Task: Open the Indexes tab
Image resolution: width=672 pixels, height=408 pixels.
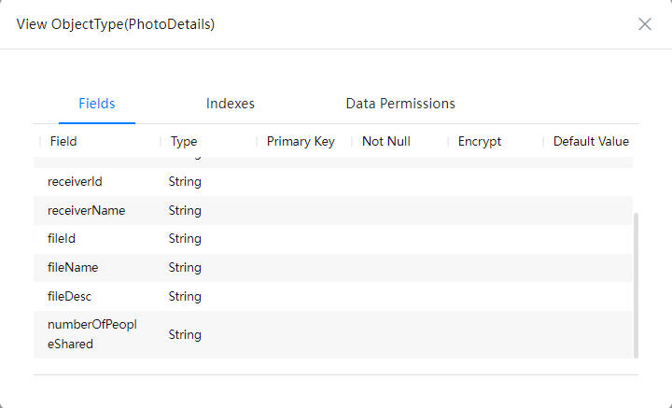Action: click(231, 104)
